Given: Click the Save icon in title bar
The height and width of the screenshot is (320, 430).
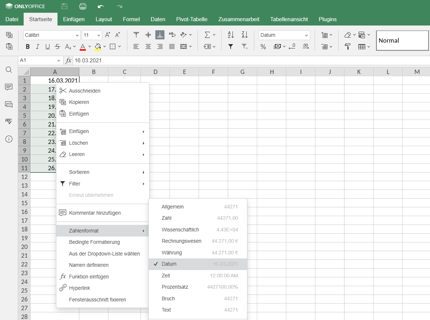Looking at the screenshot, I should 64,6.
